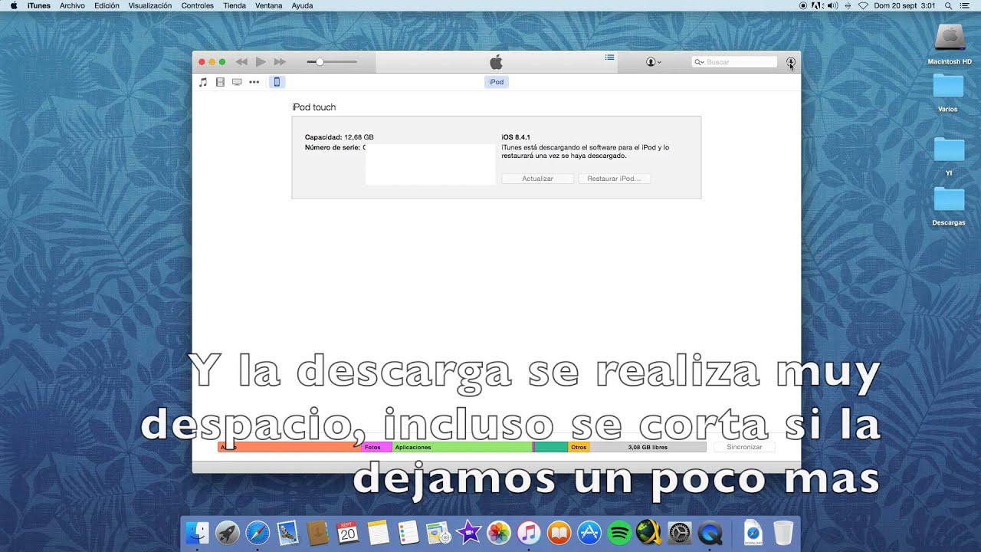Click the Adobe icon in menu bar
Viewport: 981px width, 552px height.
pos(815,5)
